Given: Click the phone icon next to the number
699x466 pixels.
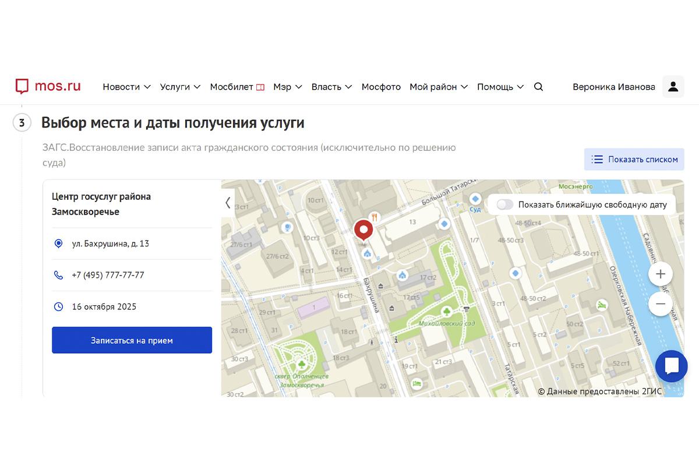Looking at the screenshot, I should [x=58, y=275].
